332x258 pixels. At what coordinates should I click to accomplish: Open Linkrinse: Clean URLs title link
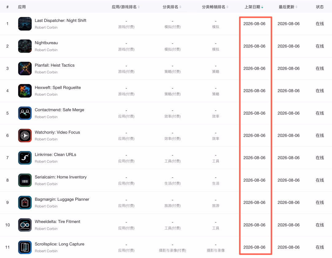click(x=55, y=154)
